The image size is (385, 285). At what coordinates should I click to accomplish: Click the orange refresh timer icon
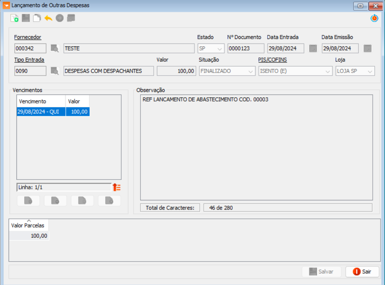point(374,18)
